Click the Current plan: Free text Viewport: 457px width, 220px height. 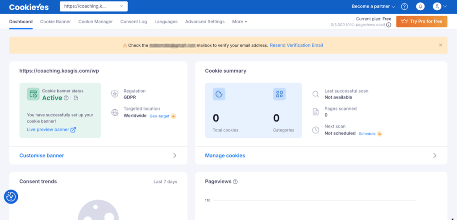(x=374, y=19)
